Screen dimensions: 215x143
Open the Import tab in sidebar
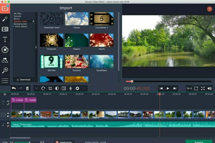coord(5,8)
